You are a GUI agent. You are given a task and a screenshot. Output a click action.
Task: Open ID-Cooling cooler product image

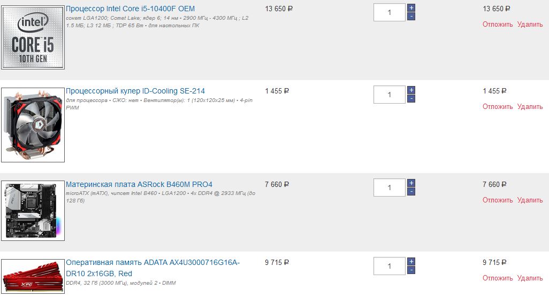pos(33,125)
